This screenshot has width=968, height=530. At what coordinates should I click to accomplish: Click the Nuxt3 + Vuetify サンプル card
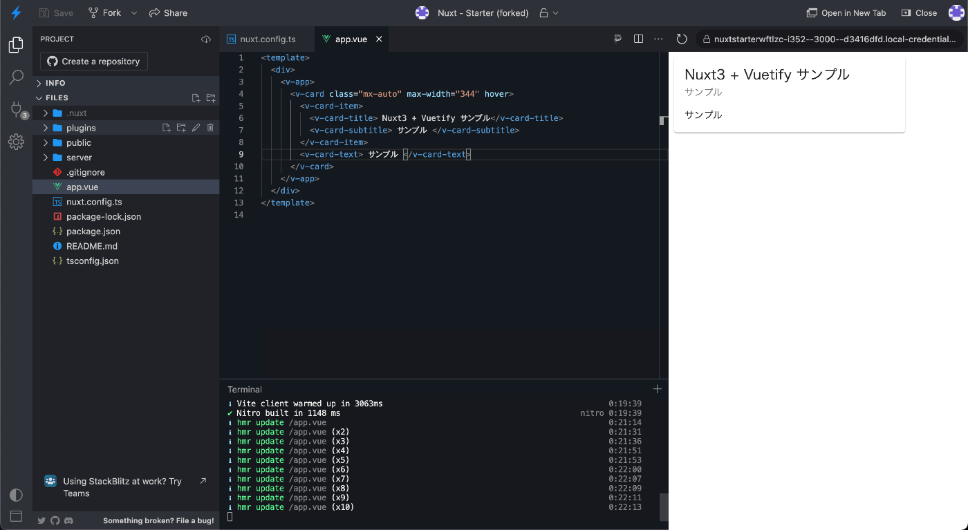point(789,95)
